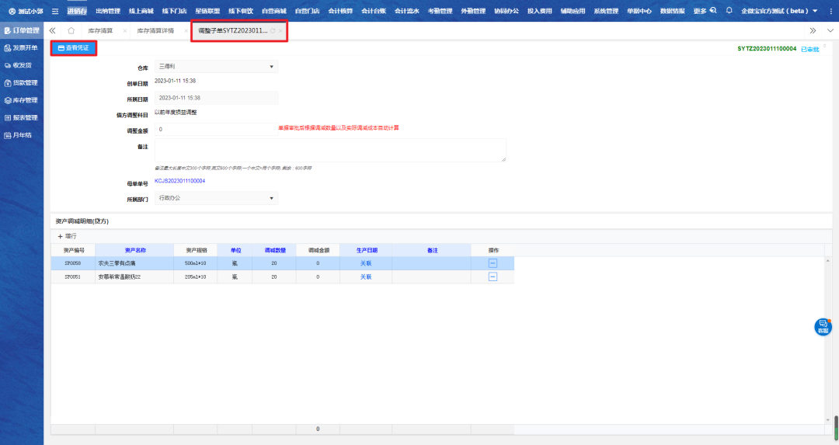Open parent order link KCJS2023011100004

pyautogui.click(x=179, y=181)
